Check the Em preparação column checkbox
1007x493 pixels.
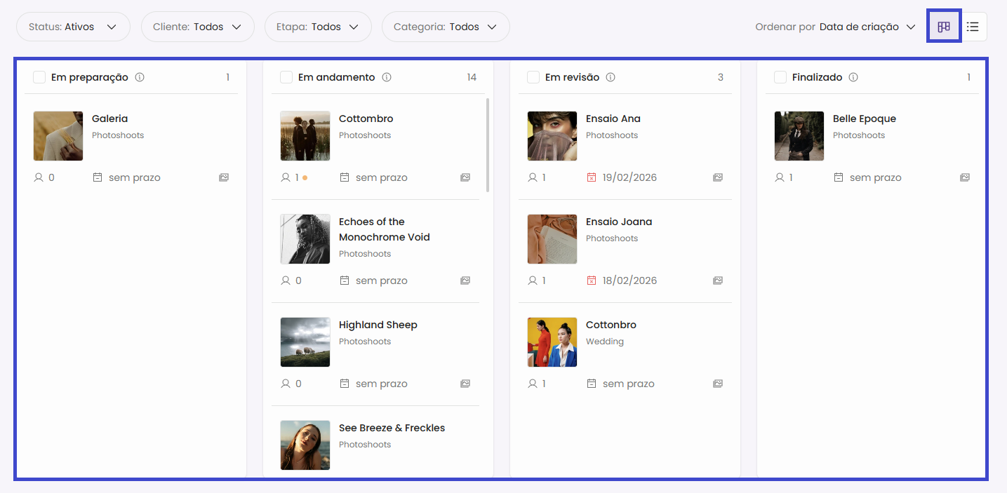point(39,77)
